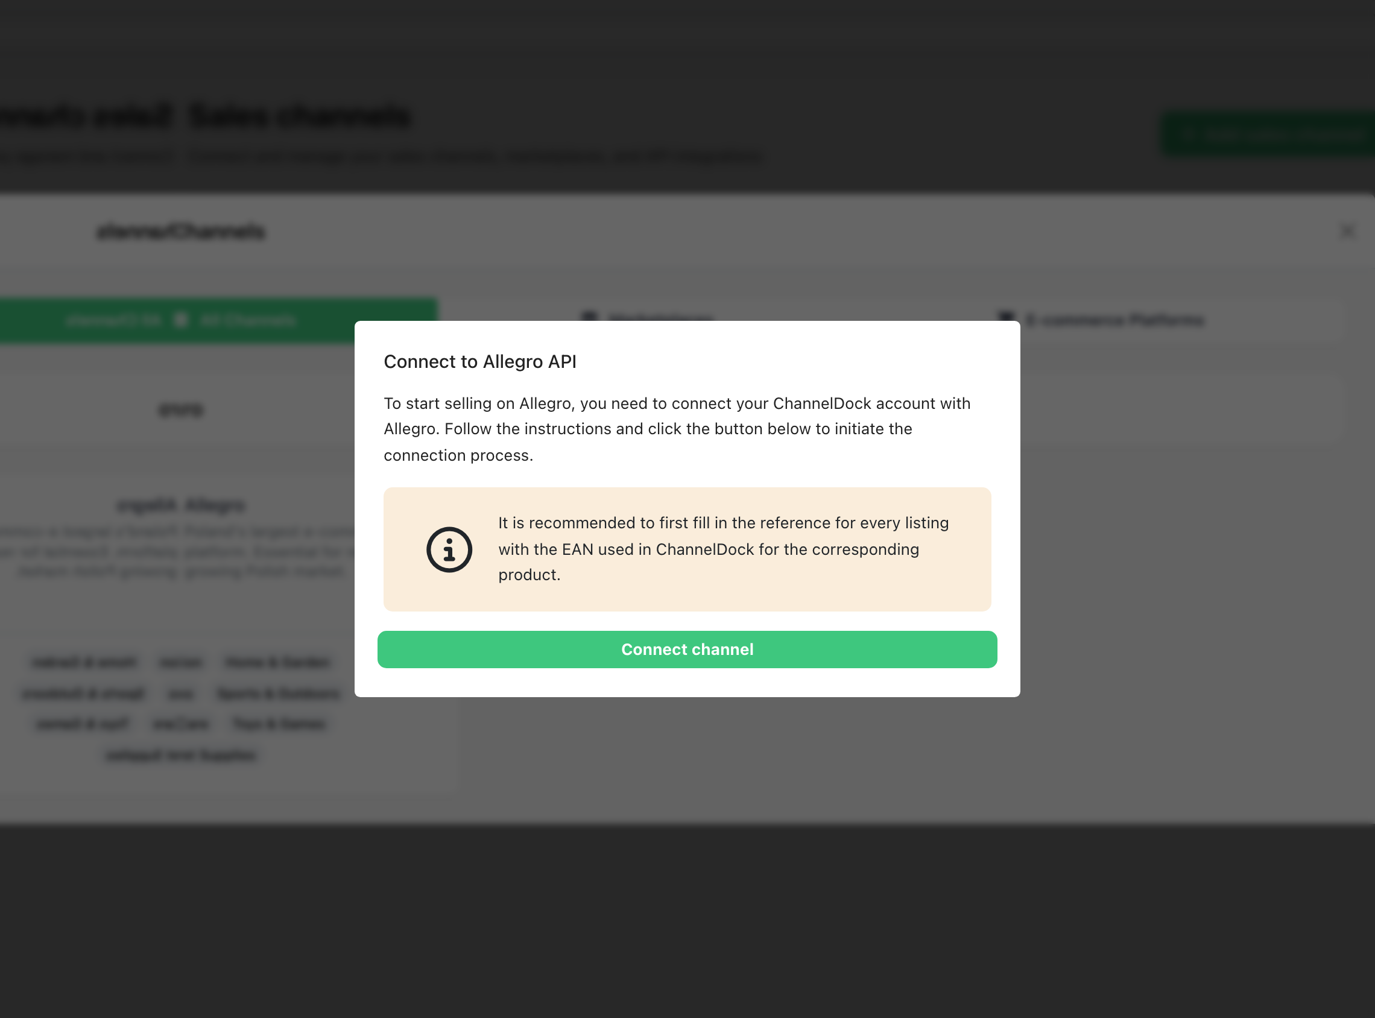This screenshot has width=1375, height=1018.
Task: Select the green All Channels tab
Action: (219, 320)
